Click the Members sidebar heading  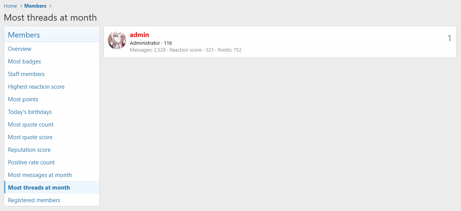point(24,35)
